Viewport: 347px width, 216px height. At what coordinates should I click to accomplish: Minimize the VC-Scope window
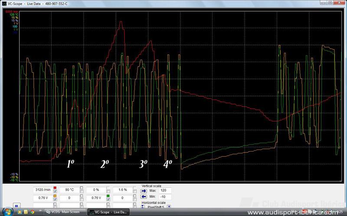click(x=324, y=3)
